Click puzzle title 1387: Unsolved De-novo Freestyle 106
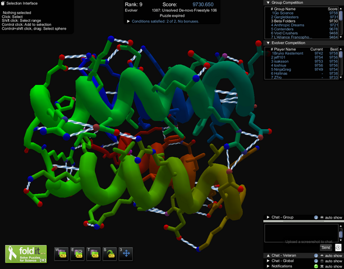Viewport: 344px width, 269px height. [x=184, y=10]
